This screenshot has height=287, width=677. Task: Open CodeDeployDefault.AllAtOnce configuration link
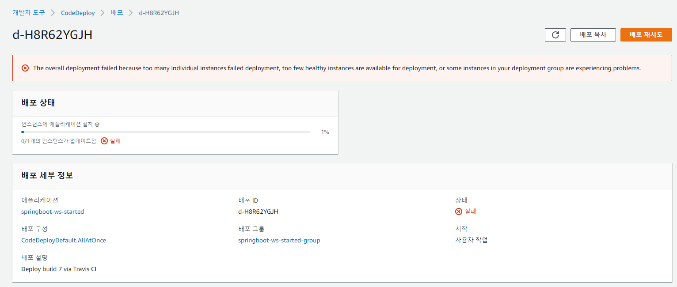click(64, 240)
